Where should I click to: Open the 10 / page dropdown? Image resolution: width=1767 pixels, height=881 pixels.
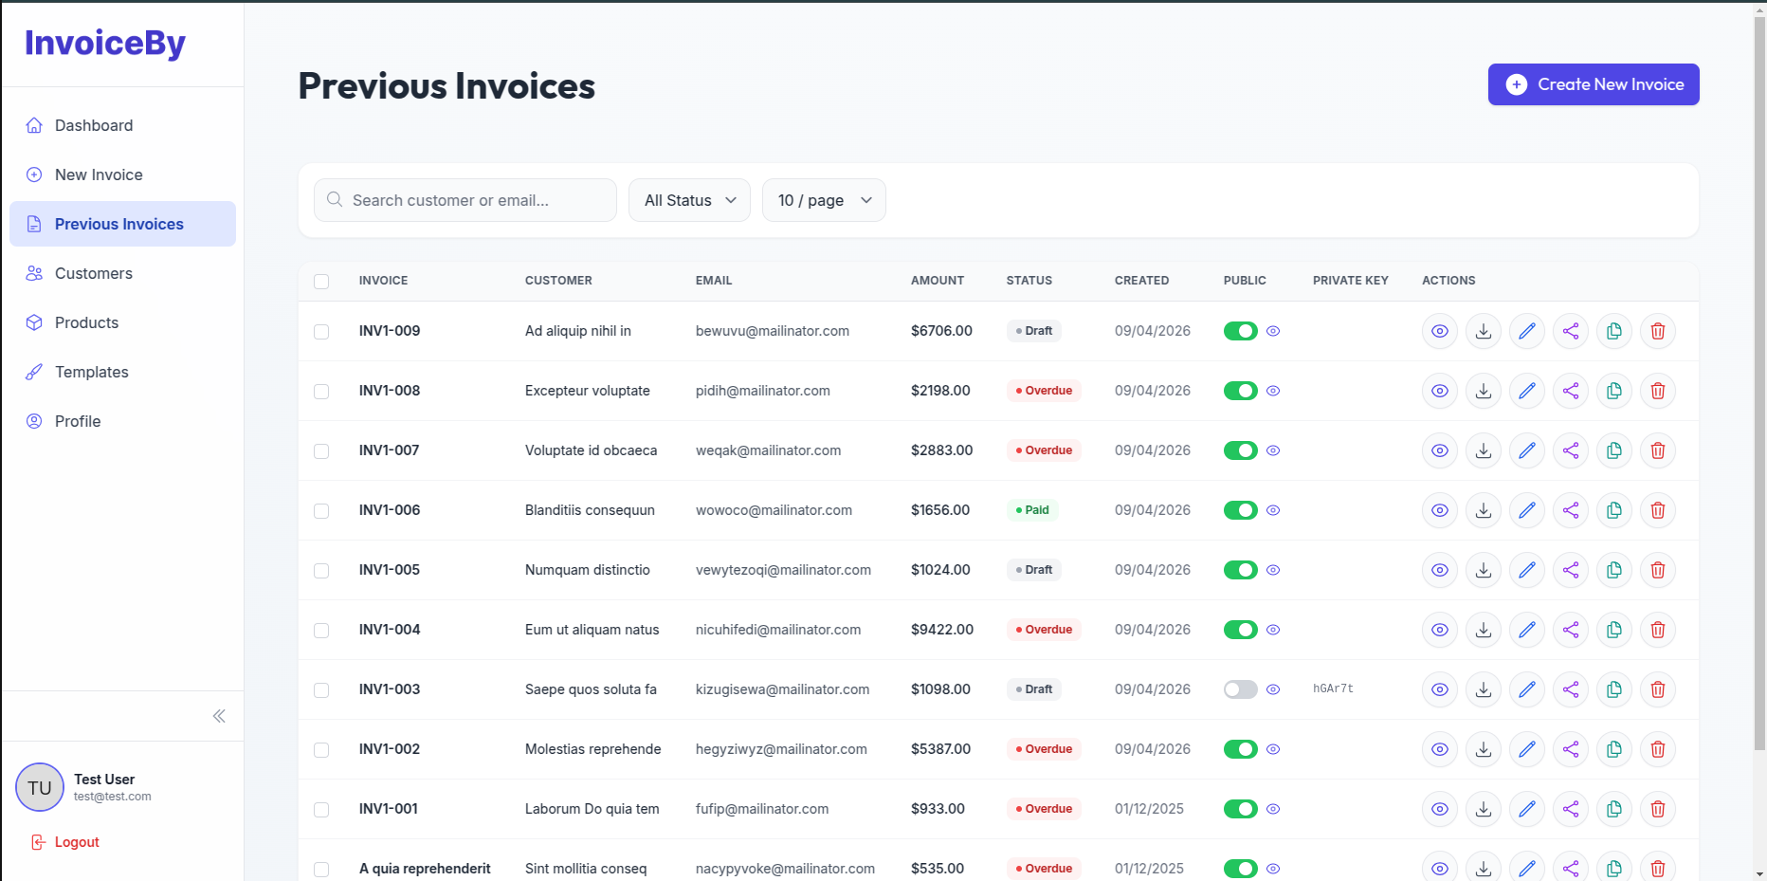click(x=824, y=200)
